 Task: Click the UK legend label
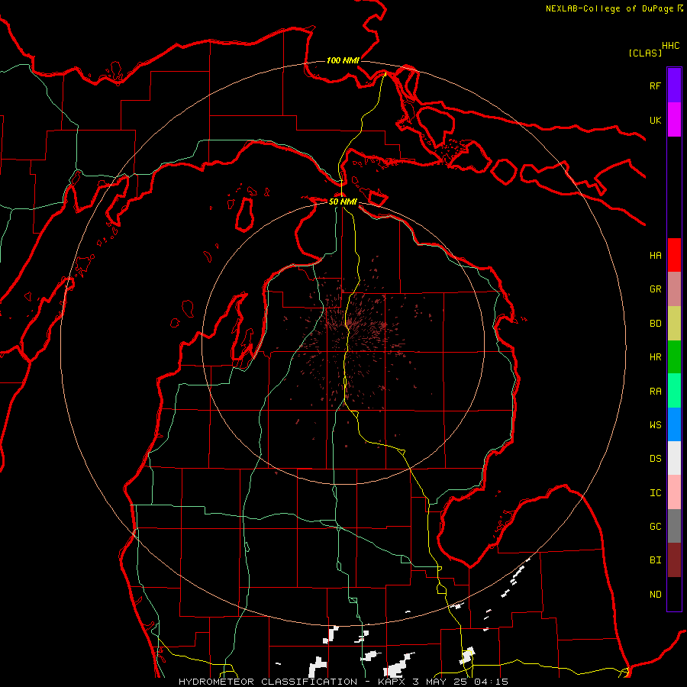coord(655,120)
